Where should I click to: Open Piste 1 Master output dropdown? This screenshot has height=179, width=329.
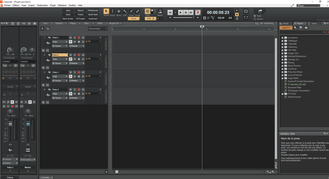77,46
